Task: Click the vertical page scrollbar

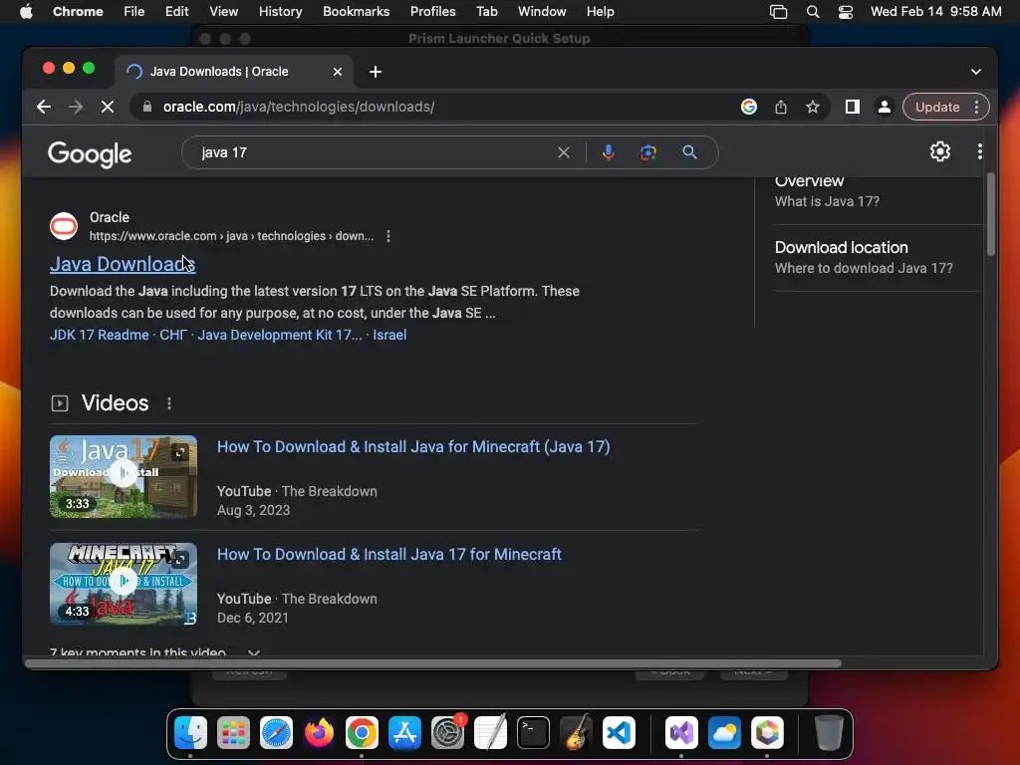Action: (991, 215)
